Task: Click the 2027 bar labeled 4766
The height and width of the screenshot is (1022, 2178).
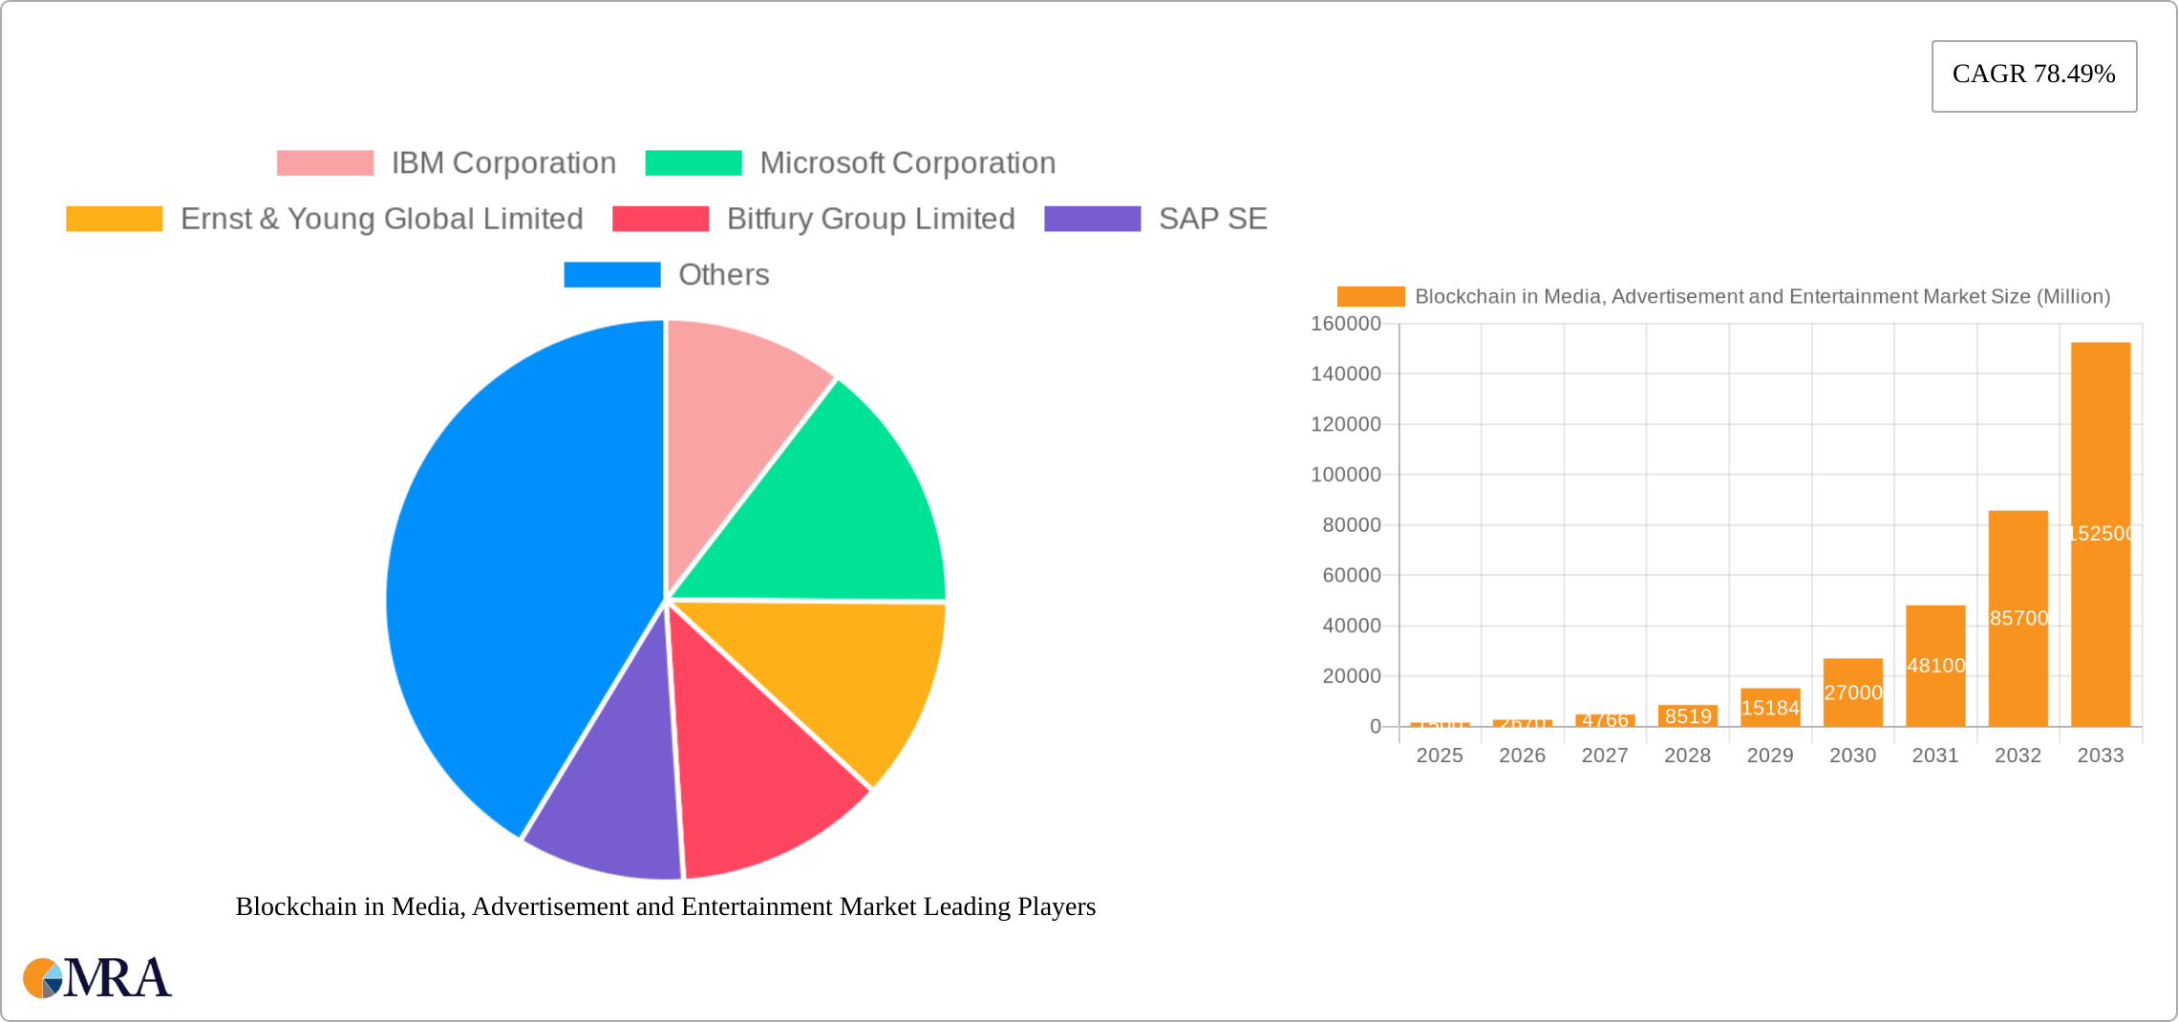Action: [1605, 720]
